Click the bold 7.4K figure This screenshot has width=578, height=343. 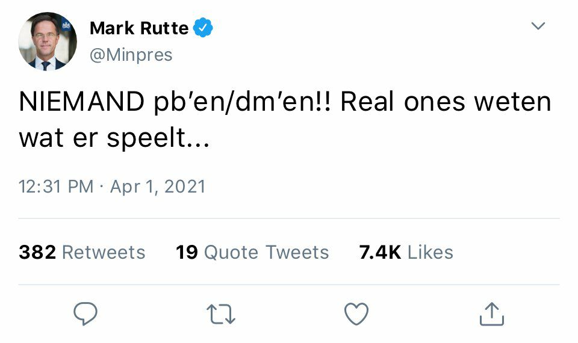click(x=380, y=252)
